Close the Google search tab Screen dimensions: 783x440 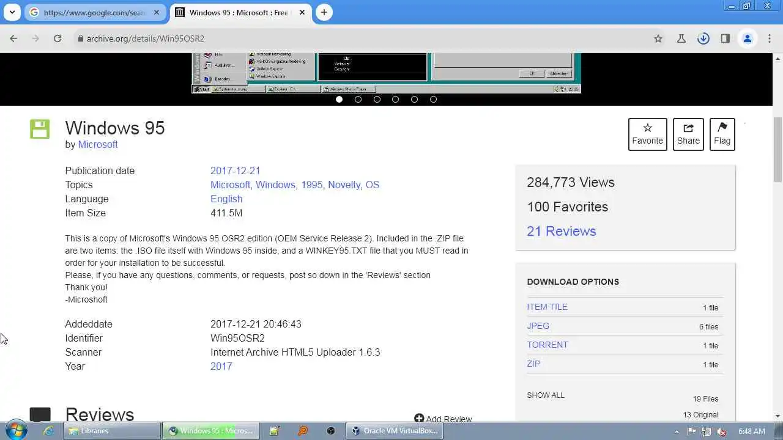(157, 12)
